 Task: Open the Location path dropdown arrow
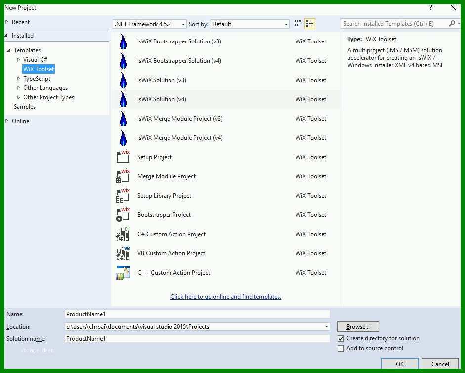pos(326,327)
